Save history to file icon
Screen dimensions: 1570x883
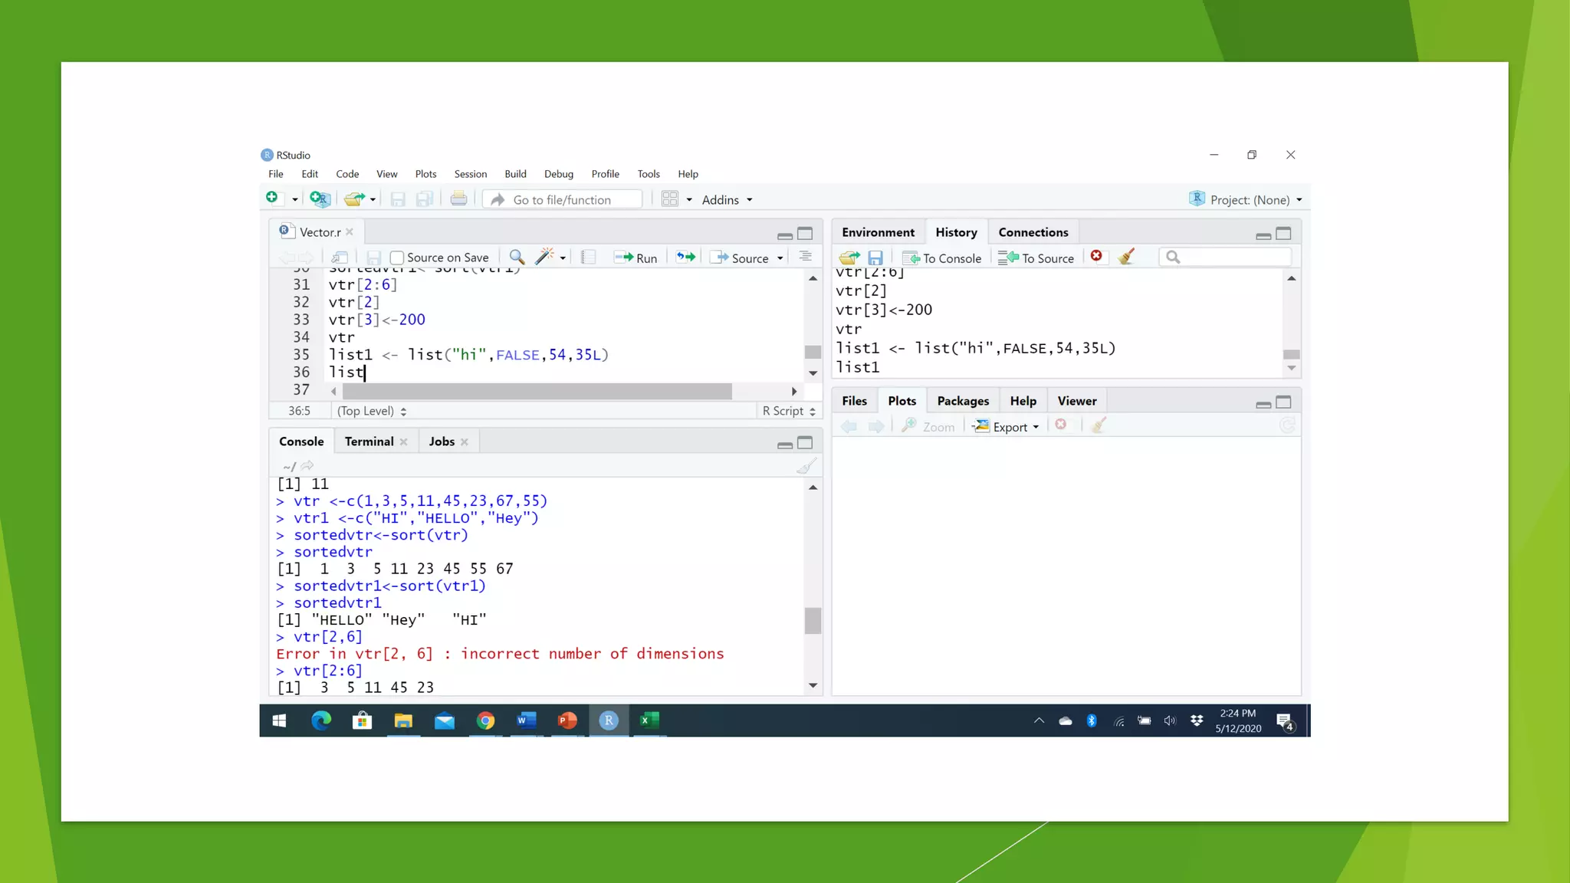coord(875,258)
